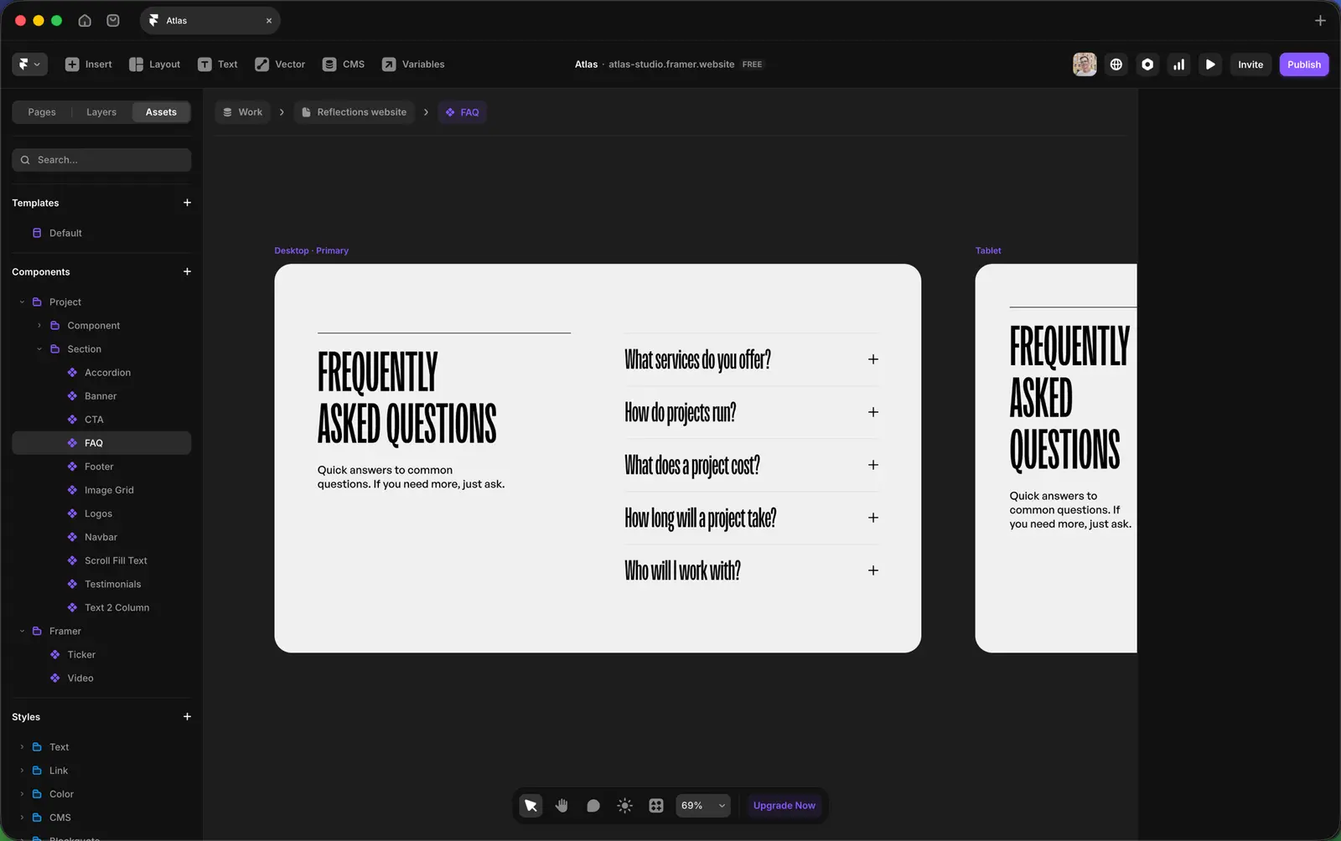Select the Footer component
Image resolution: width=1341 pixels, height=841 pixels.
pyautogui.click(x=101, y=466)
